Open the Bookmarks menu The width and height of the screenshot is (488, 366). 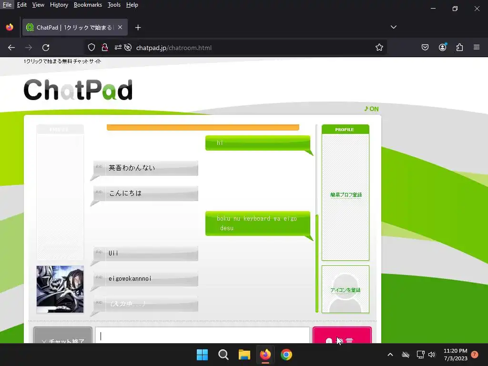pos(88,5)
